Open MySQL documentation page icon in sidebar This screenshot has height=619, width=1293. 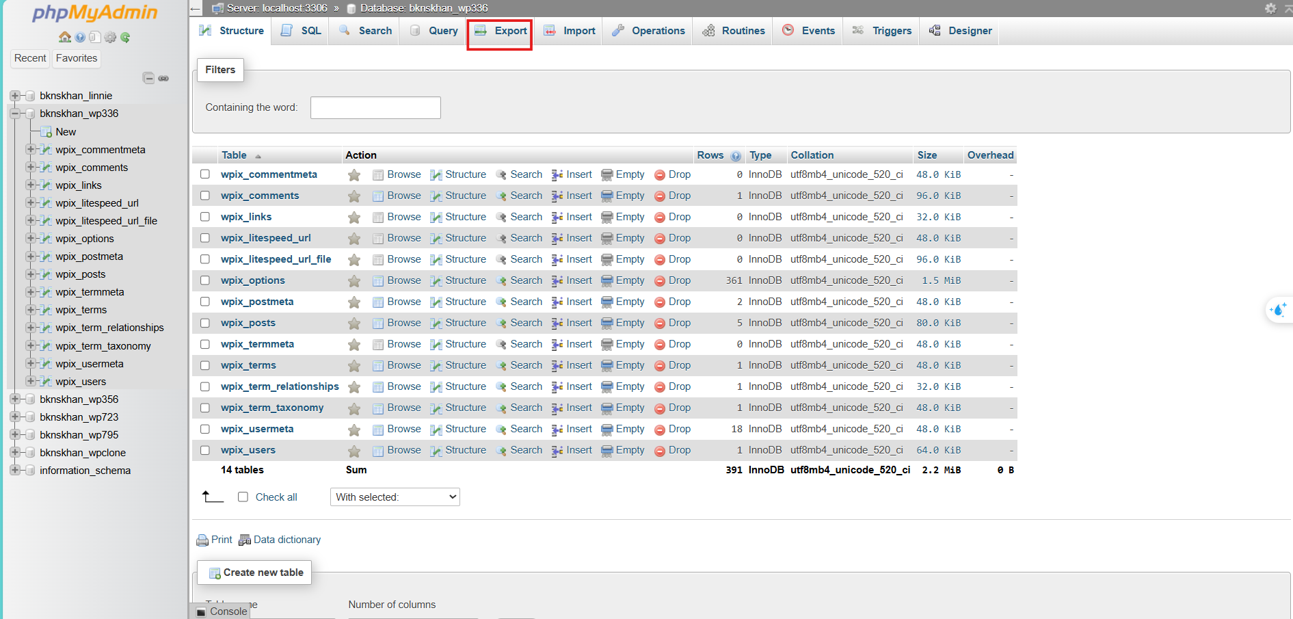click(95, 37)
